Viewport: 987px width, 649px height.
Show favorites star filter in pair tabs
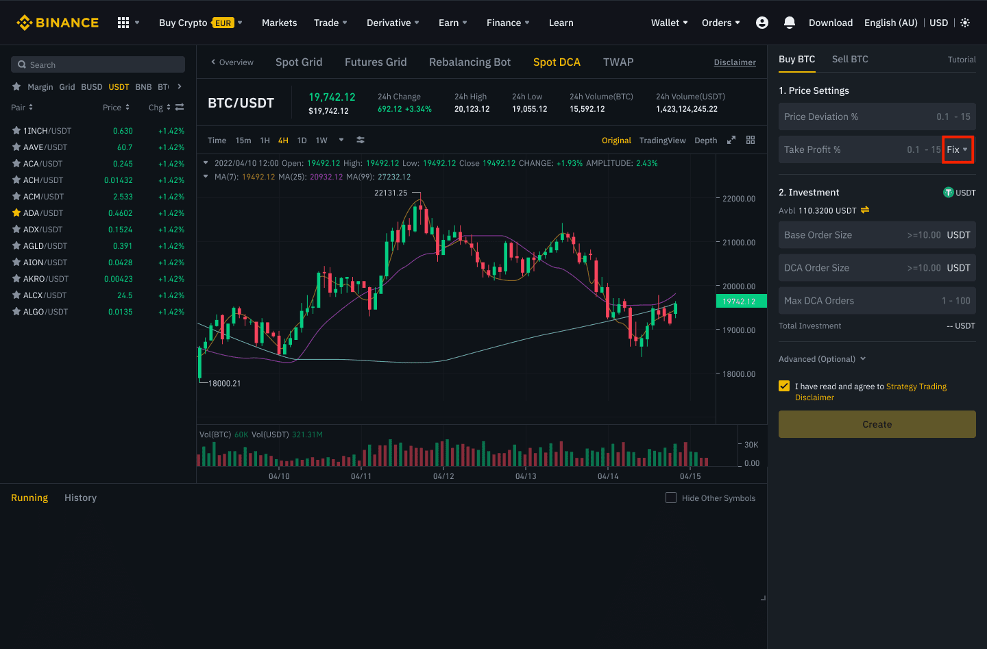[16, 86]
